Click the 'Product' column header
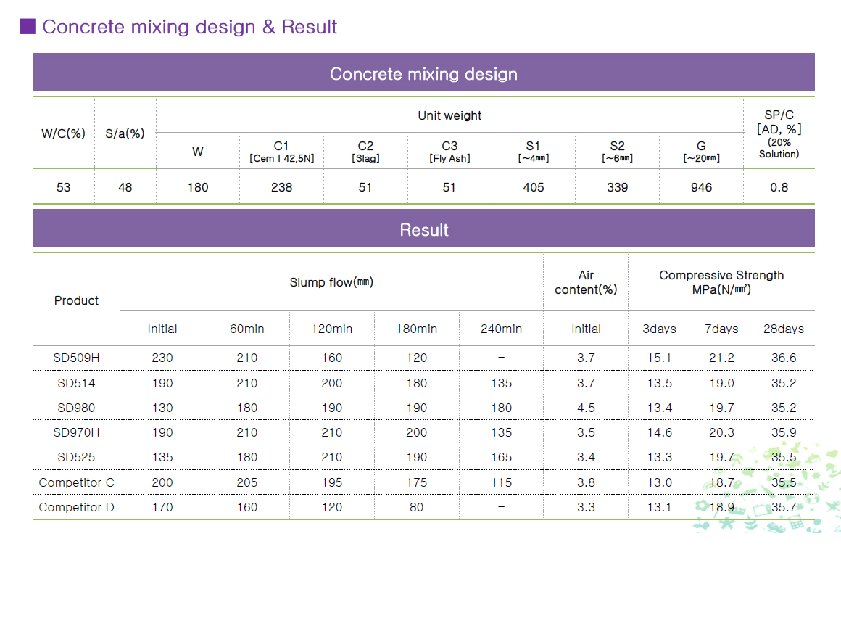This screenshot has width=841, height=621. pos(76,300)
